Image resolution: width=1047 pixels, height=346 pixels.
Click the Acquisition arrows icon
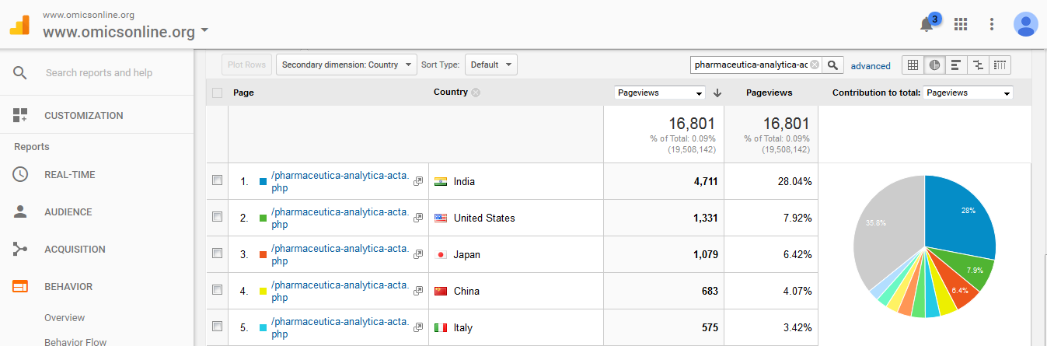20,249
